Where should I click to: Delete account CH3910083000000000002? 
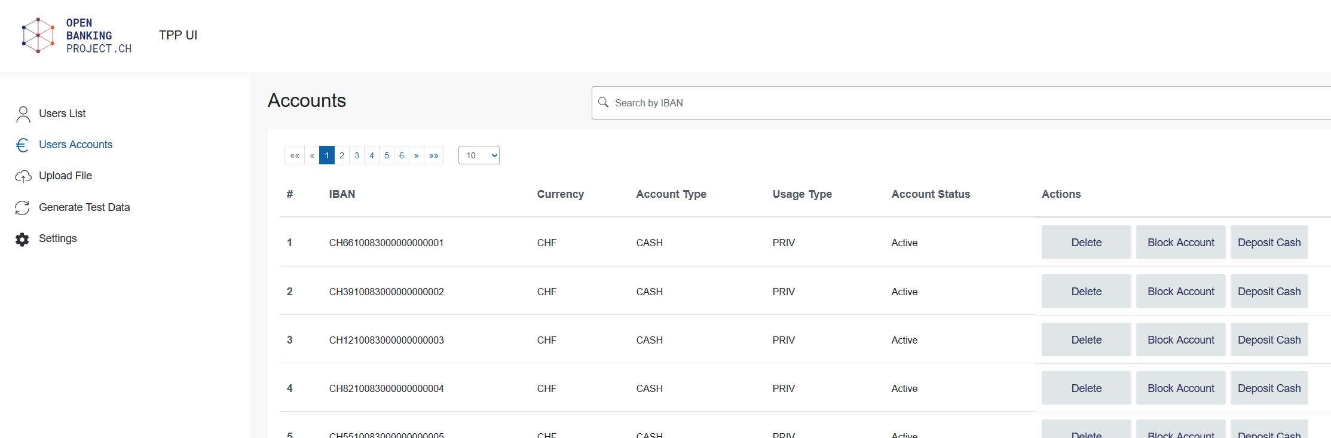tap(1087, 291)
